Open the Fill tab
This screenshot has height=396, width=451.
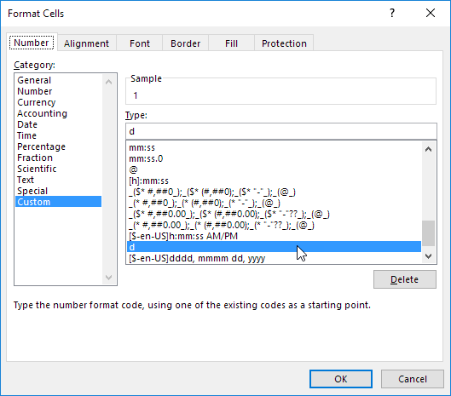click(231, 43)
